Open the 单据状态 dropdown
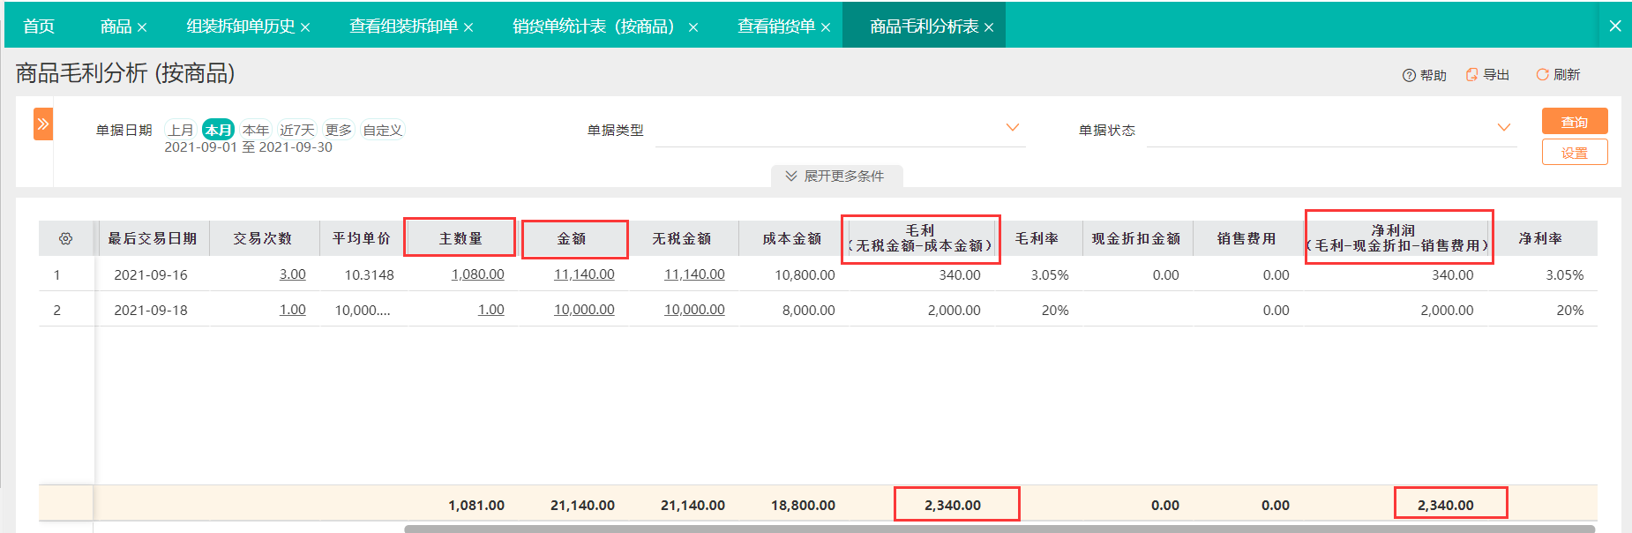1632x533 pixels. (x=1331, y=130)
